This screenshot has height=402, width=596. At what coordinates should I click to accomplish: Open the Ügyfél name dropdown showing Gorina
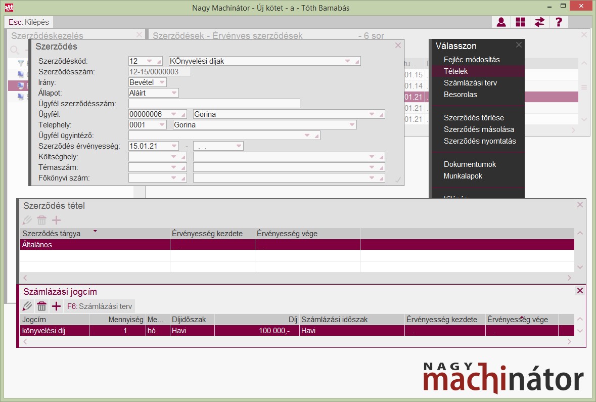[x=372, y=114]
